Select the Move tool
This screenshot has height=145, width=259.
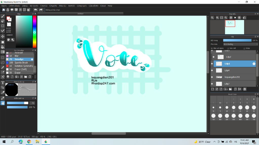(x=3, y=36)
